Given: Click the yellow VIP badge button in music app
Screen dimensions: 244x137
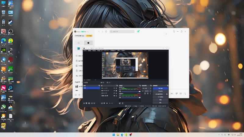Looking at the screenshot, I should click(89, 36).
